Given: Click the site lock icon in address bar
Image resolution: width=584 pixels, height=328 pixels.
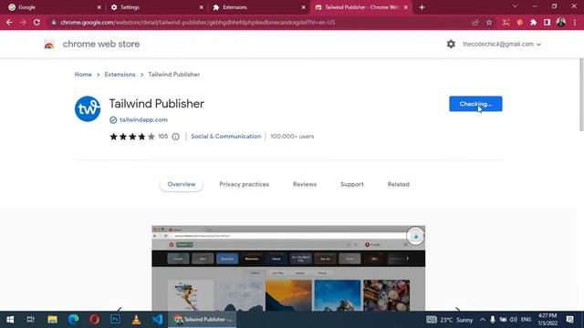Looking at the screenshot, I should (x=54, y=22).
